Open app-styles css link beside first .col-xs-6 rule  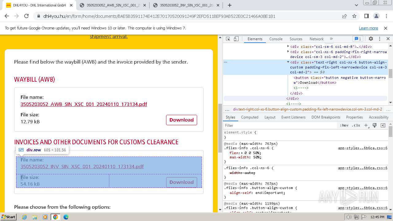(363, 148)
